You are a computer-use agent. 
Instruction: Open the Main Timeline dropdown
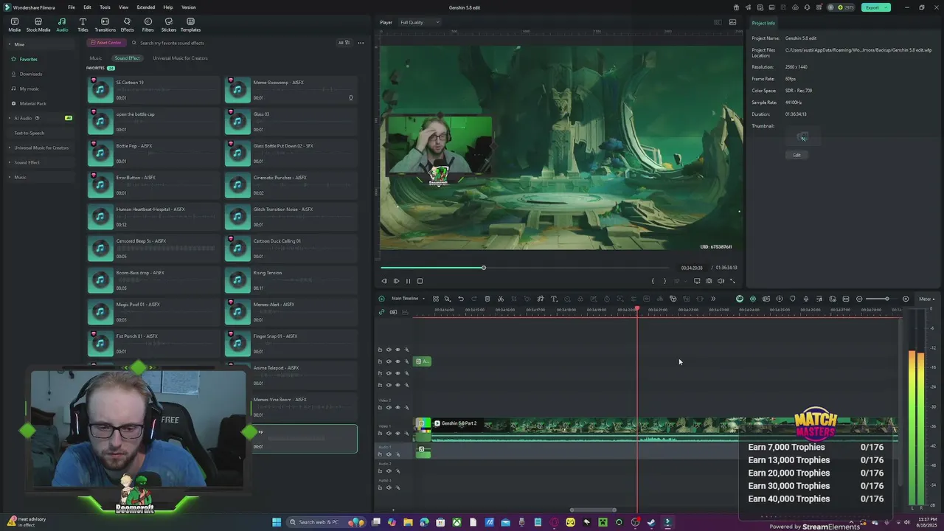pos(407,299)
